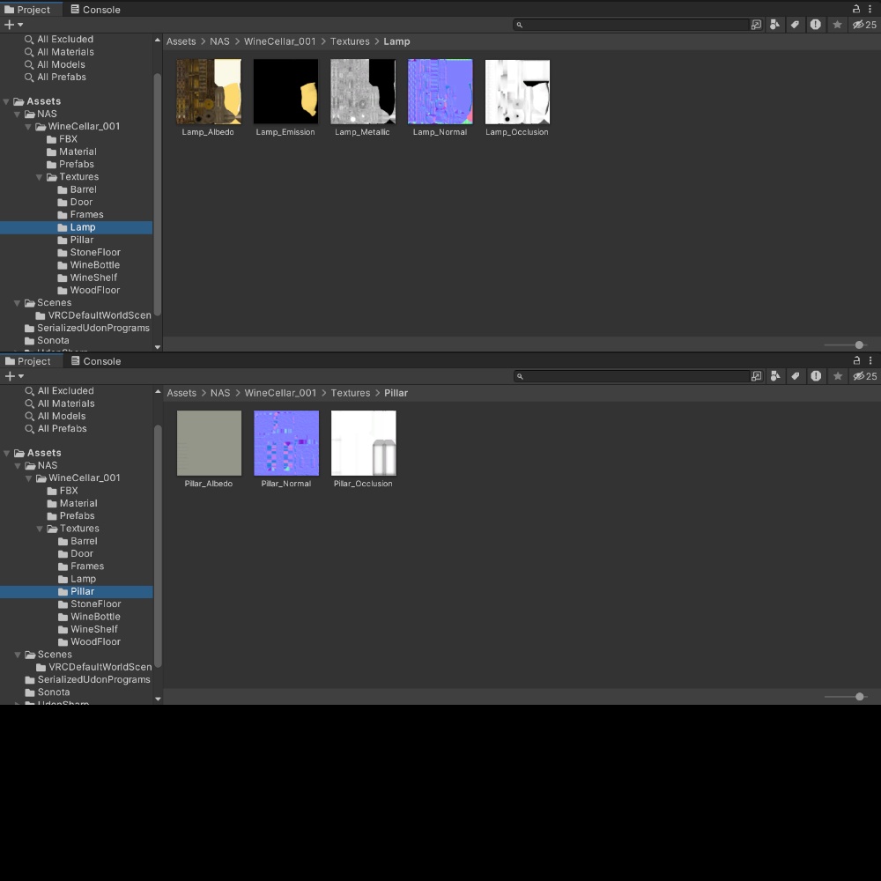Click WineCellar_001 breadcrumb in lower panel path
This screenshot has width=881, height=881.
(x=280, y=393)
